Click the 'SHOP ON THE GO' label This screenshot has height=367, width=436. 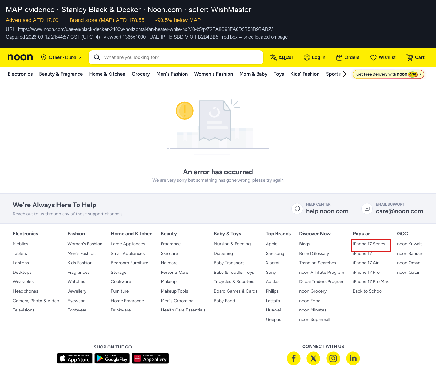113,347
